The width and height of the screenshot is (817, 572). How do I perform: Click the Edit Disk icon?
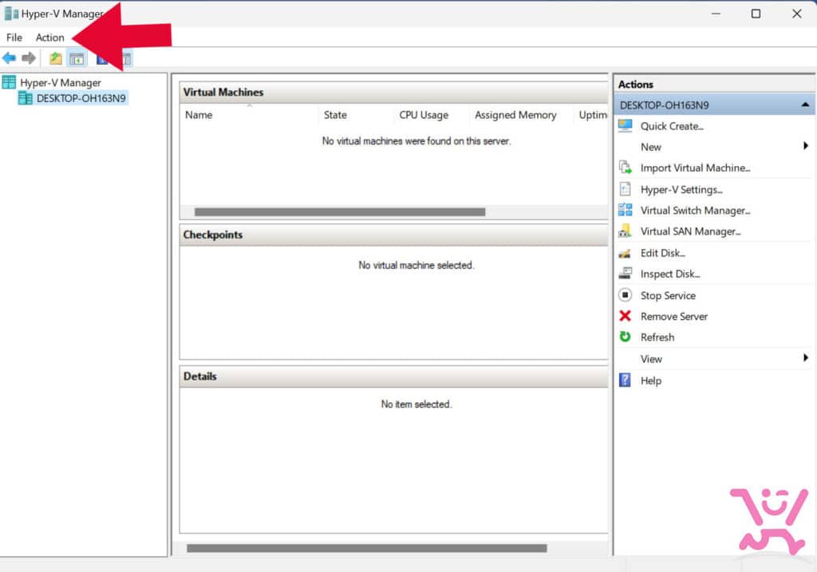(x=626, y=253)
